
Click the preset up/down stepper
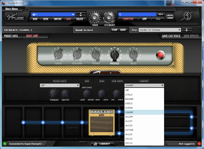pos(81,14)
